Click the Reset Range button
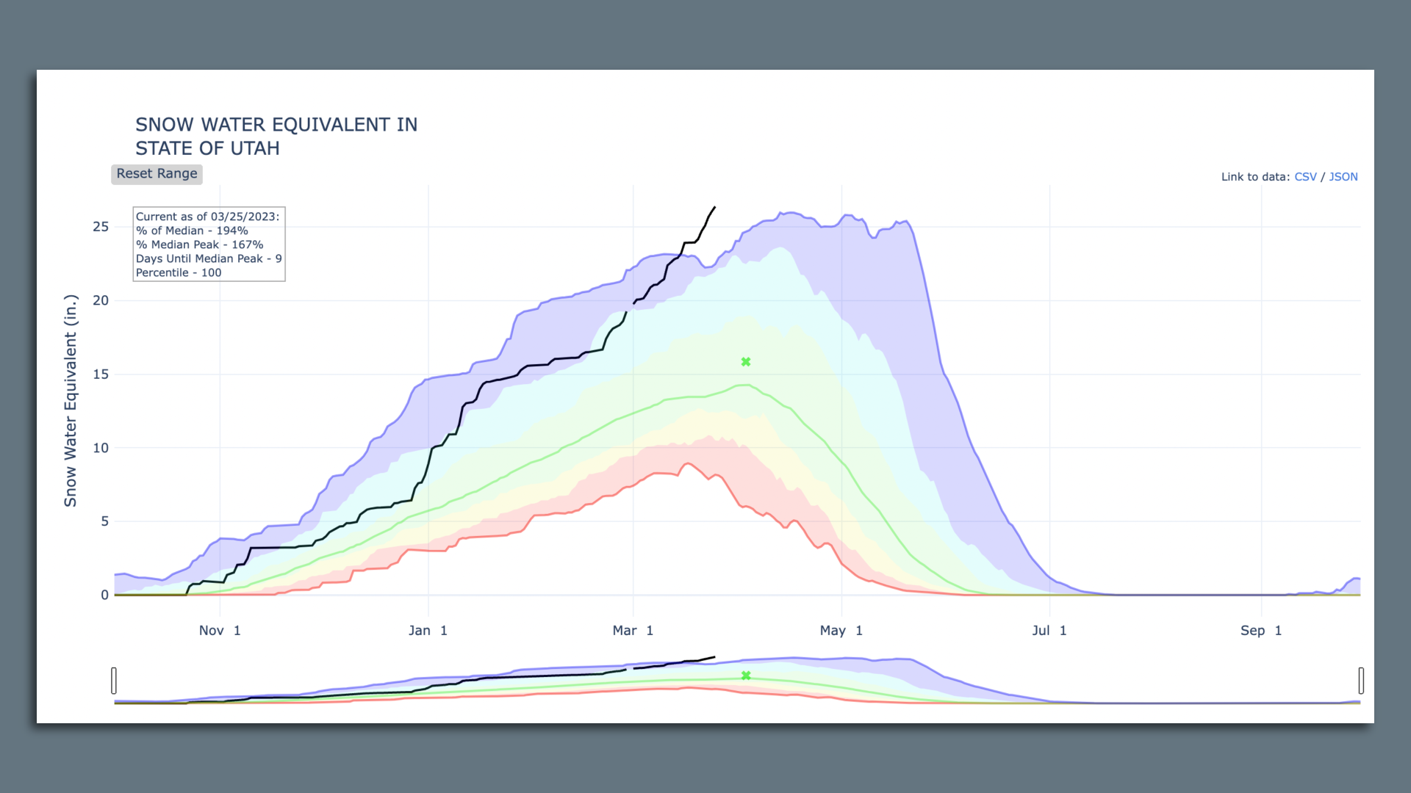Viewport: 1411px width, 793px height. [157, 174]
